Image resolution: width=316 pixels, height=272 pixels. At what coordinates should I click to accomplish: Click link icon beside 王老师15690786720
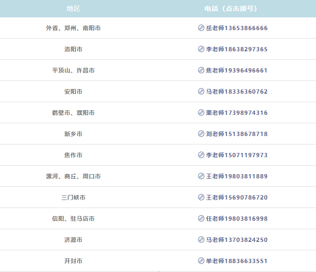pyautogui.click(x=201, y=197)
